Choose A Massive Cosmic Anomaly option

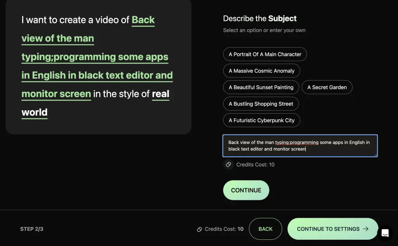pyautogui.click(x=262, y=71)
